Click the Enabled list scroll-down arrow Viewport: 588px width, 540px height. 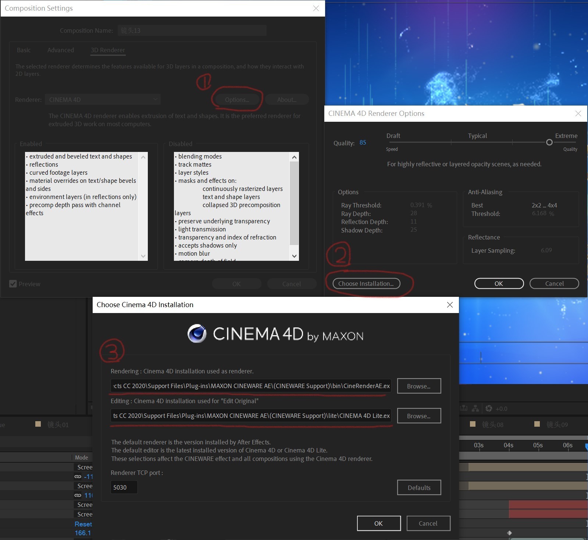pos(143,256)
